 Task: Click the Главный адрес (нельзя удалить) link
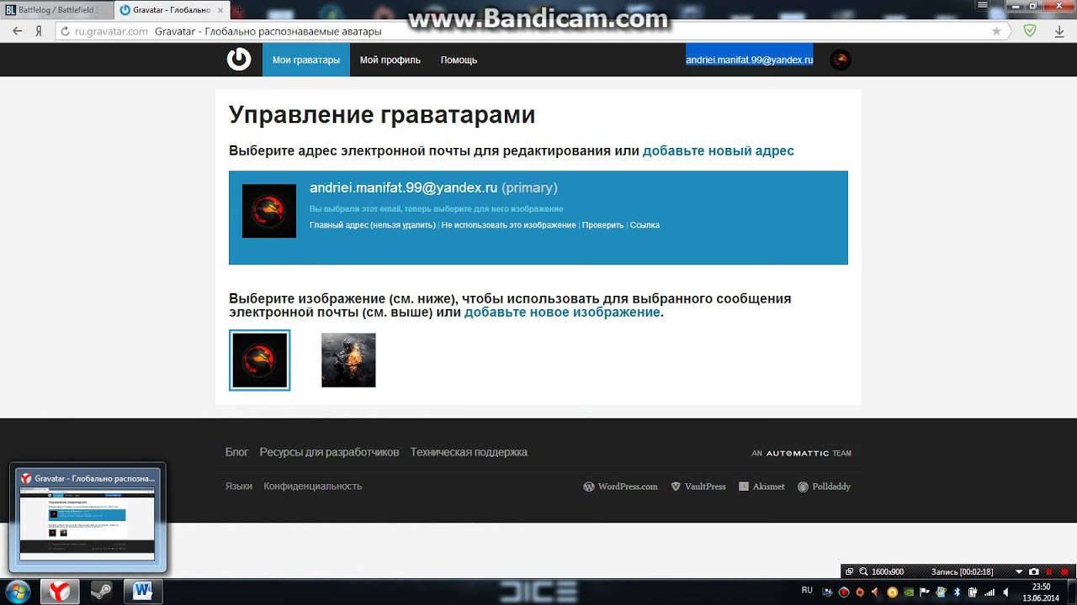click(x=373, y=225)
